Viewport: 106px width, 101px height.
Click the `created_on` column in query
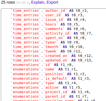tap(56, 56)
